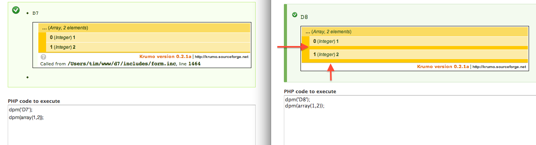The height and width of the screenshot is (145, 536).
Task: Click the D7 message text in left panel
Action: 35,13
